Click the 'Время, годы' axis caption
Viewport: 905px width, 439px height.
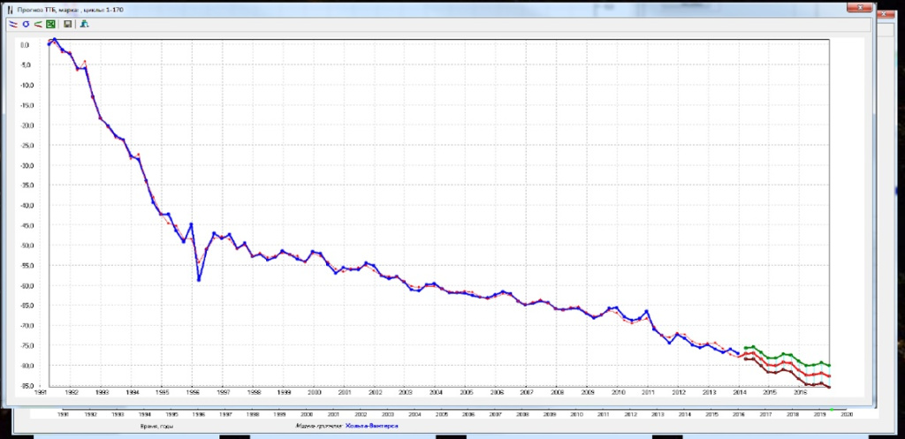(157, 426)
